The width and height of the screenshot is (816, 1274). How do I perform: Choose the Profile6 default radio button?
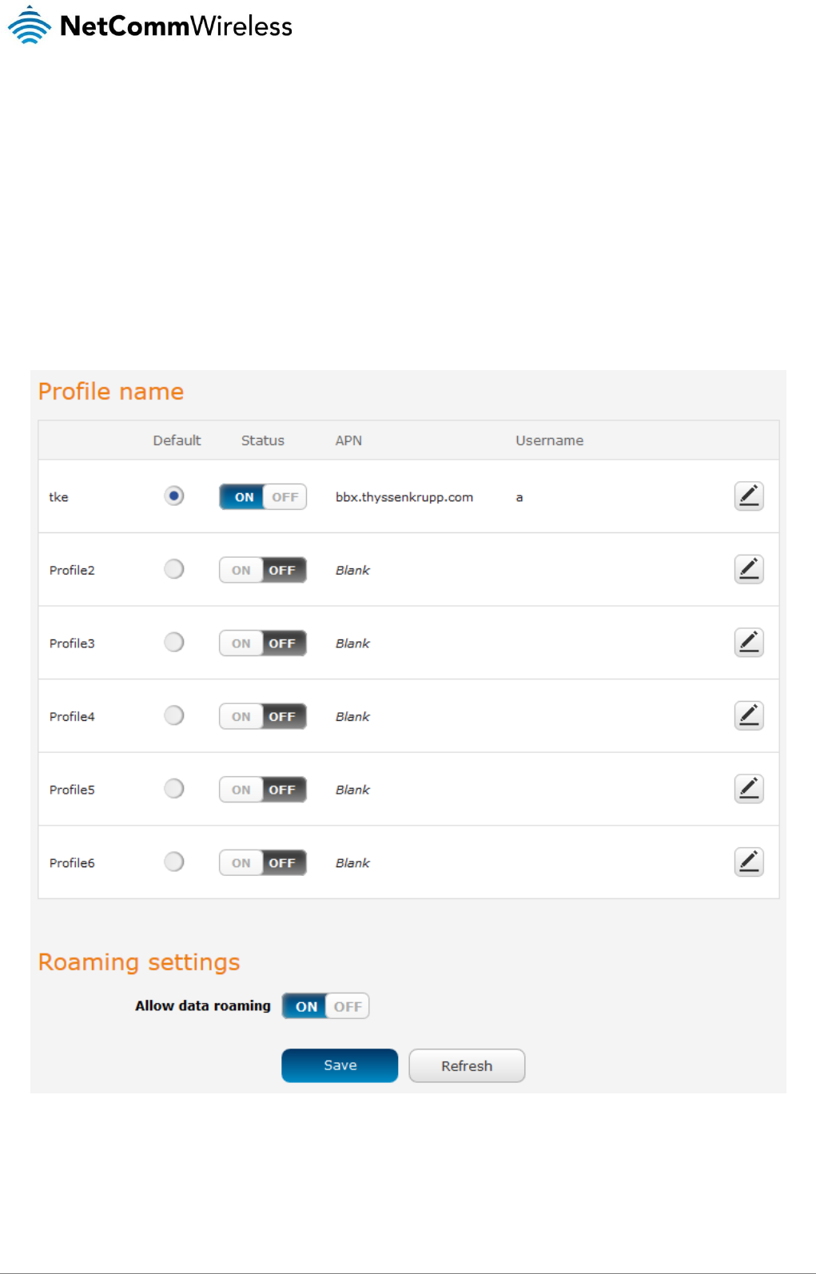pyautogui.click(x=174, y=862)
